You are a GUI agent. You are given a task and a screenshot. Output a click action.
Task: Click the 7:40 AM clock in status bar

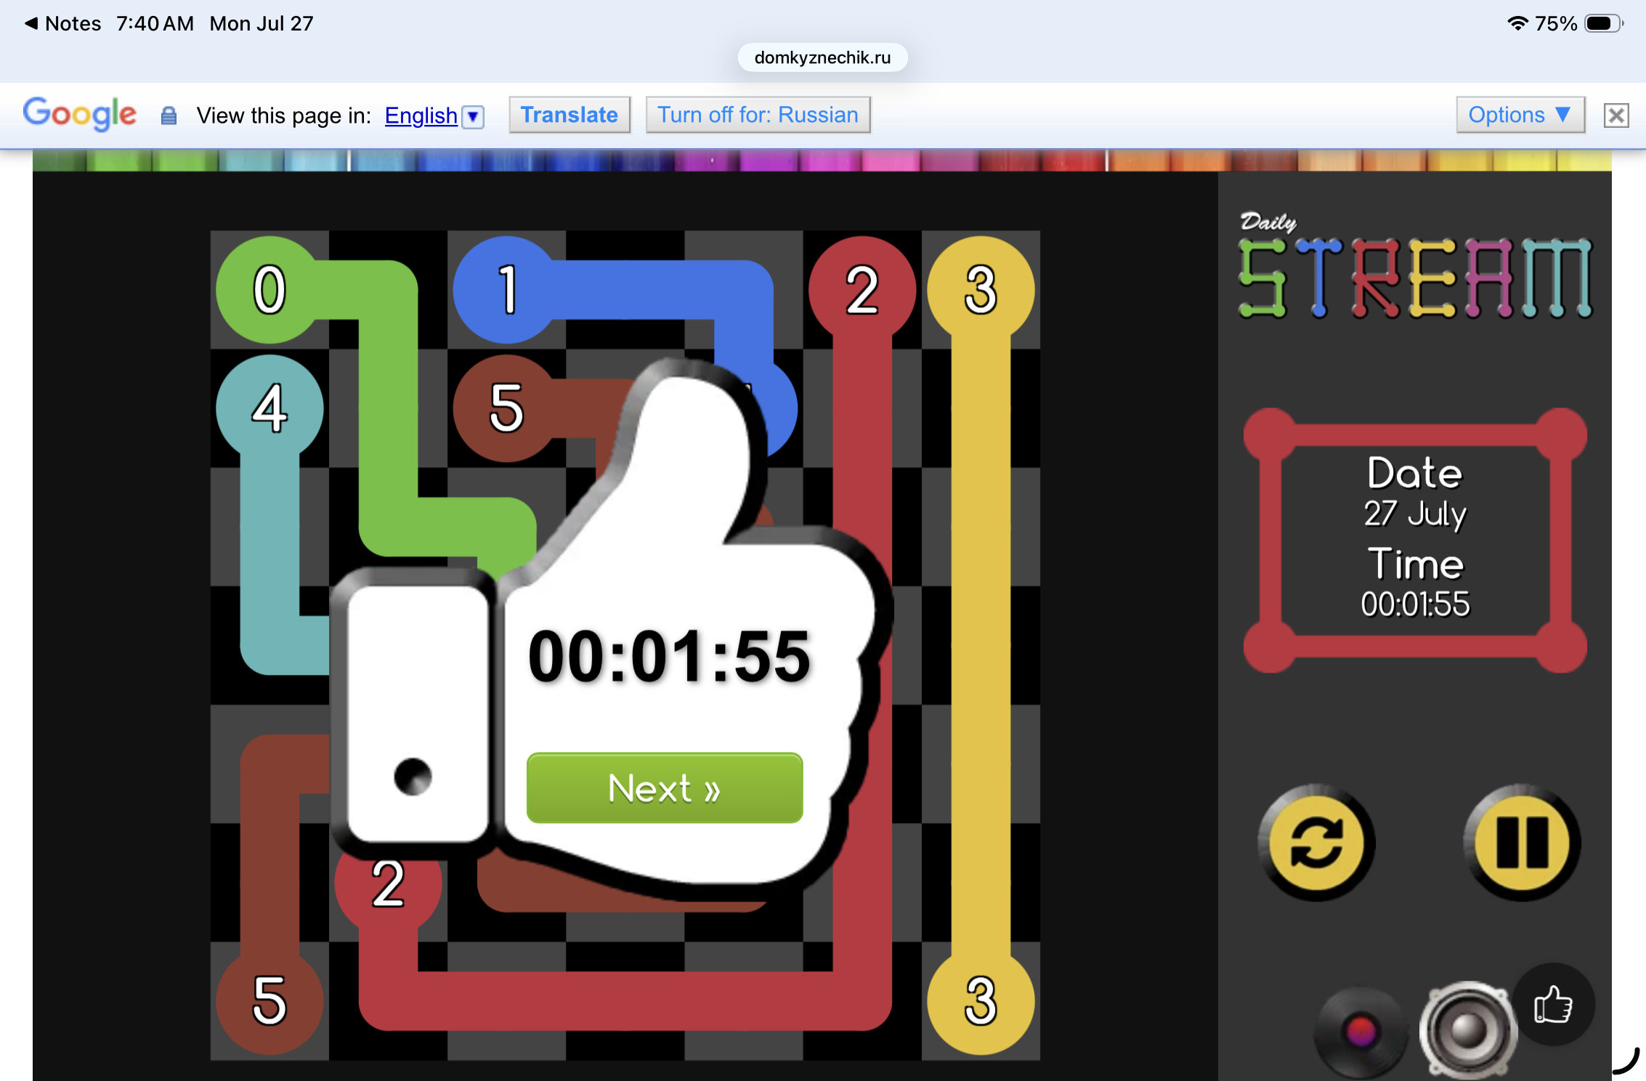pyautogui.click(x=155, y=23)
